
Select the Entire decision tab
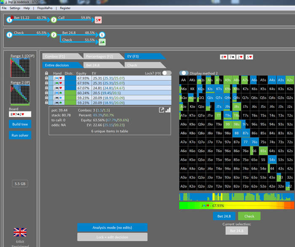click(61, 65)
